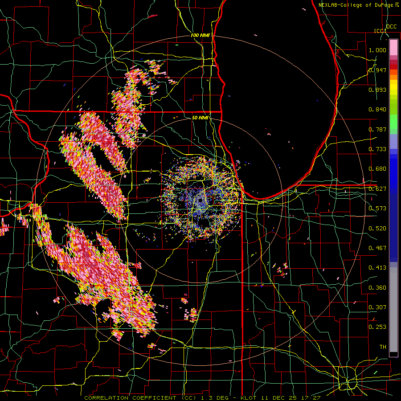401x401 pixels.
Task: Click the 0.307 legend value
Action: point(377,307)
